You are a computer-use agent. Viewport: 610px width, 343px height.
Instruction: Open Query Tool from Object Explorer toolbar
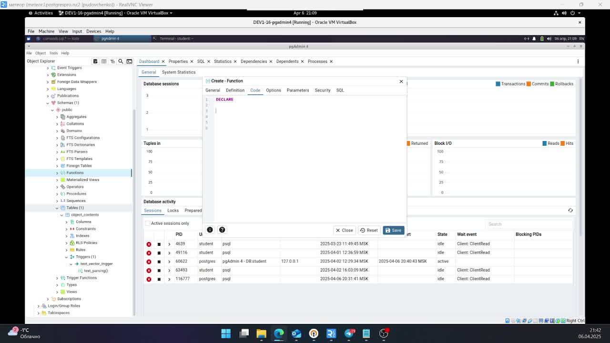click(95, 61)
